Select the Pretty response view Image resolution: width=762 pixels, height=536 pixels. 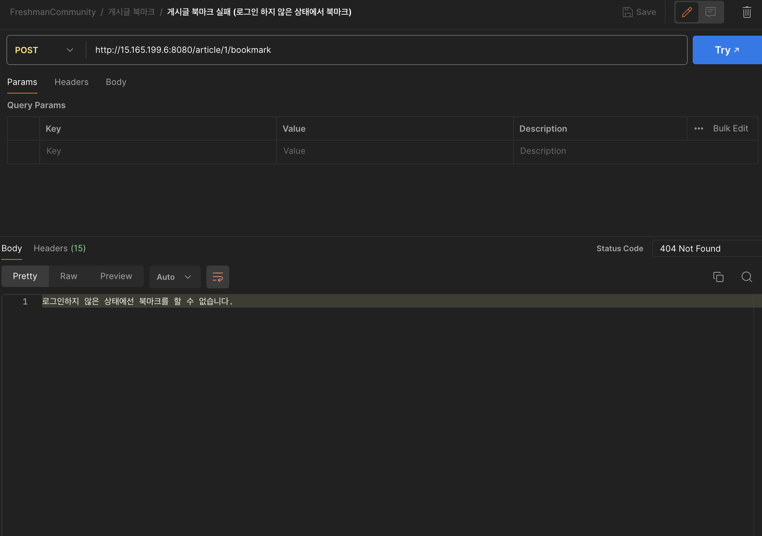tap(25, 276)
